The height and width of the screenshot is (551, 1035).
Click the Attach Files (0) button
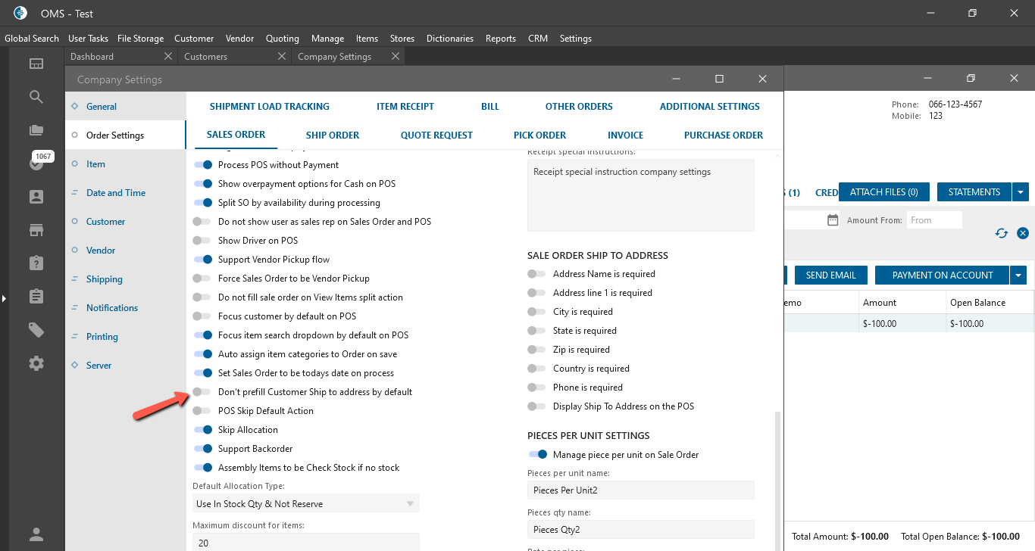point(883,192)
